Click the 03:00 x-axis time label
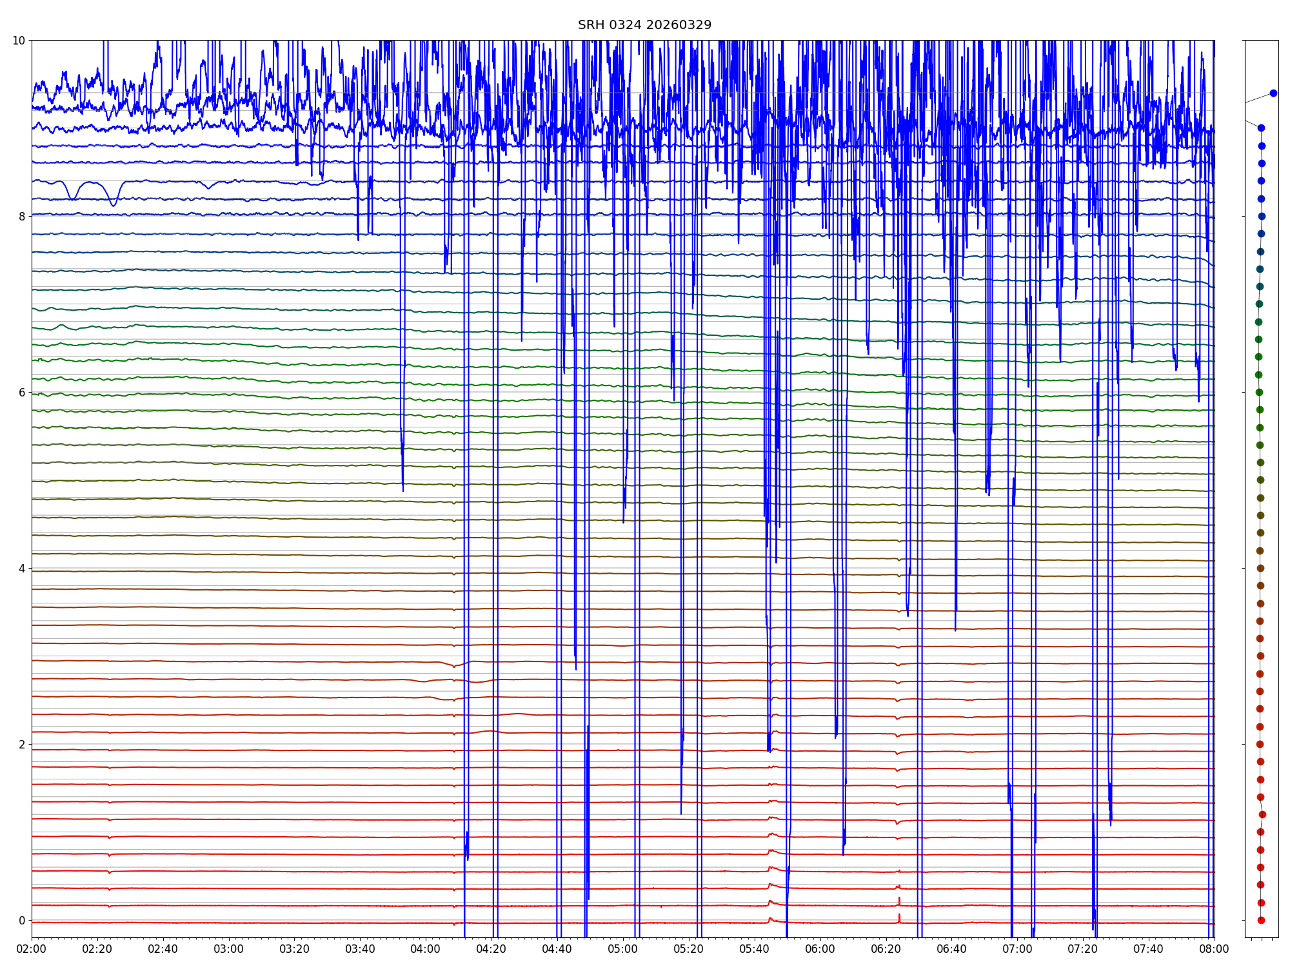The image size is (1290, 967). [229, 949]
